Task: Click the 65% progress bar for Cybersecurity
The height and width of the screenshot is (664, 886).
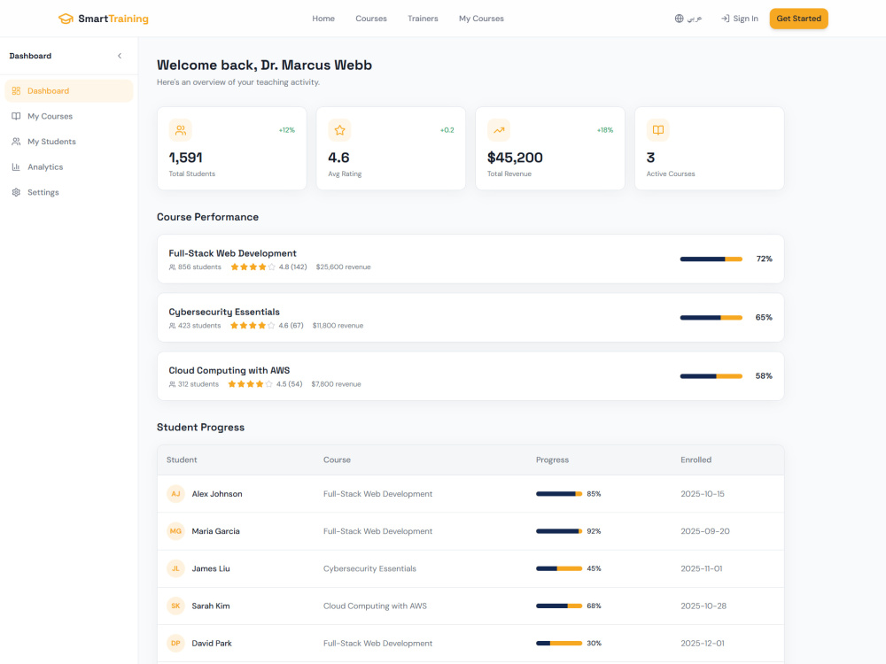Action: (x=711, y=318)
